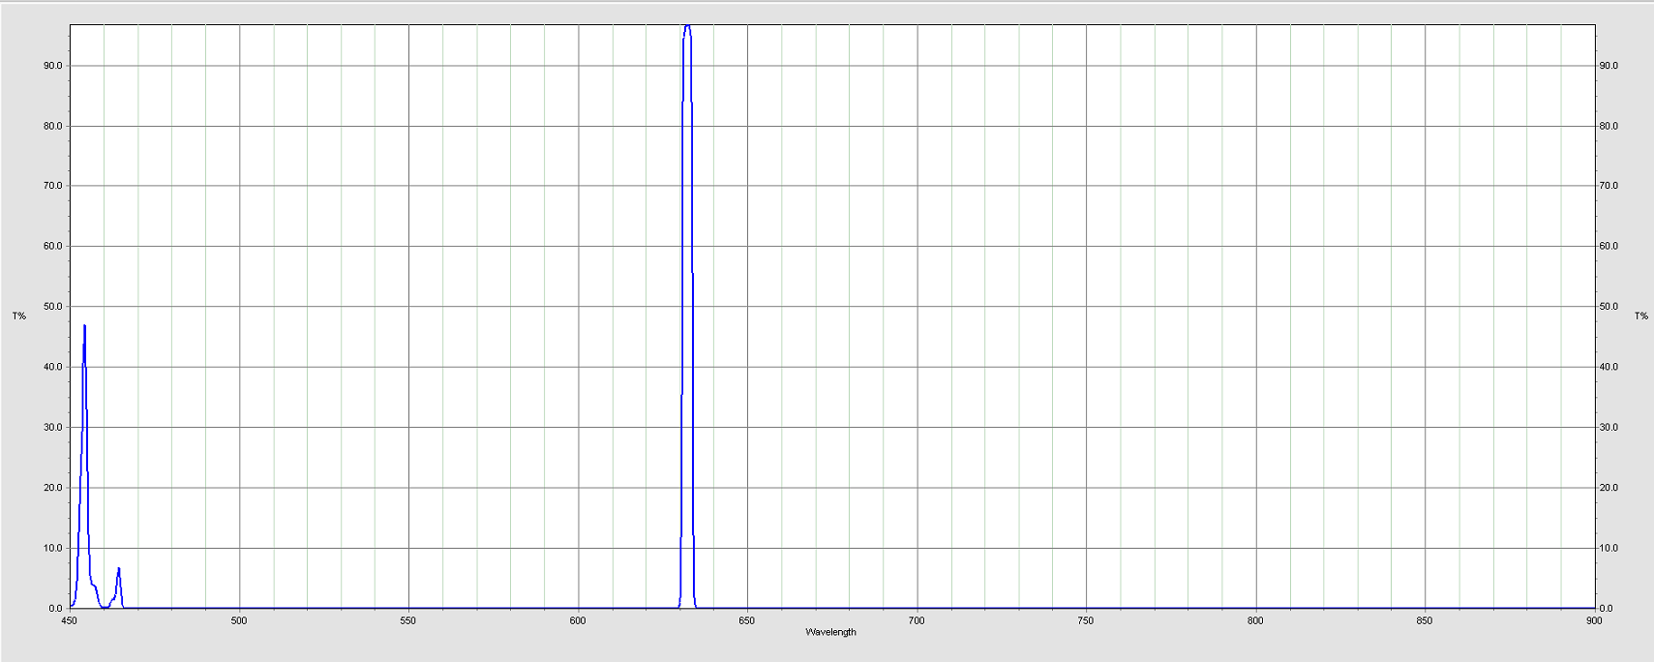Select the "450" wavelength tick label
The image size is (1654, 662).
click(x=70, y=620)
